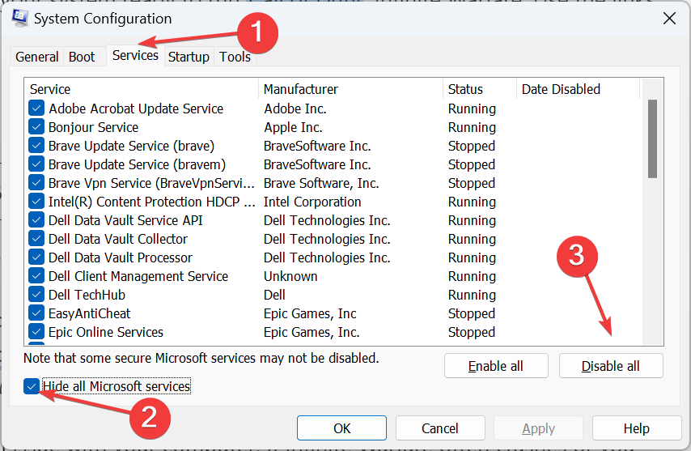Uncheck EasyAntiCheat service checkbox
The height and width of the screenshot is (451, 691).
coord(36,313)
